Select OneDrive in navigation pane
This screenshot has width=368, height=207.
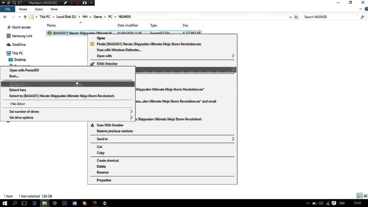19,45
